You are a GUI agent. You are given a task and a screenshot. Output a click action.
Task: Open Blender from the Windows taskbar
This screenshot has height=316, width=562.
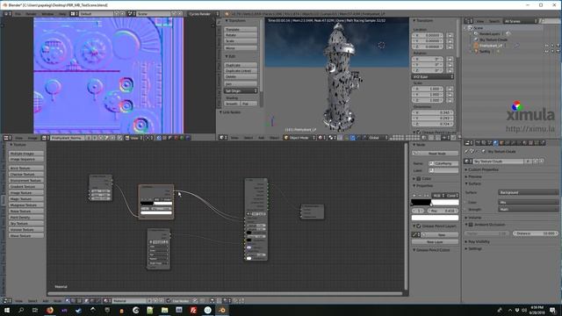point(222,310)
